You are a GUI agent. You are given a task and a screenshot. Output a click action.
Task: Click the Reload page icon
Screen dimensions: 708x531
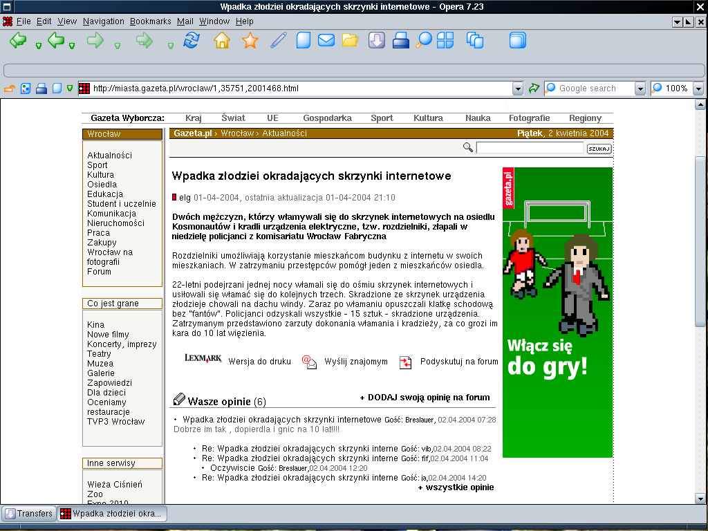coord(191,41)
